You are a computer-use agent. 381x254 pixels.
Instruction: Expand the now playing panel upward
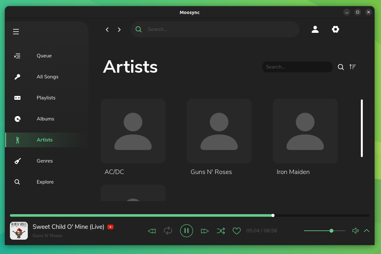coord(367,231)
